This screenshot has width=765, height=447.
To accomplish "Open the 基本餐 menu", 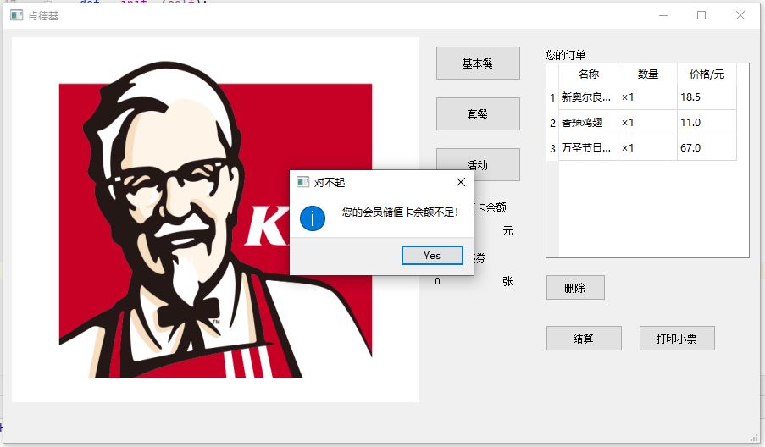I will (x=478, y=63).
